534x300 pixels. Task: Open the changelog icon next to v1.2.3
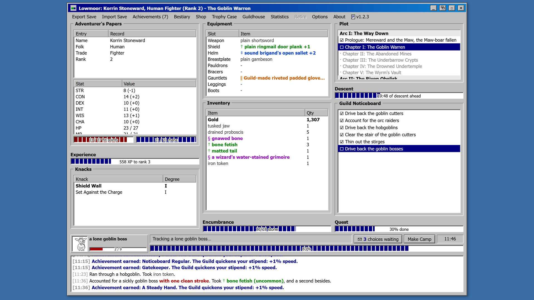[353, 17]
